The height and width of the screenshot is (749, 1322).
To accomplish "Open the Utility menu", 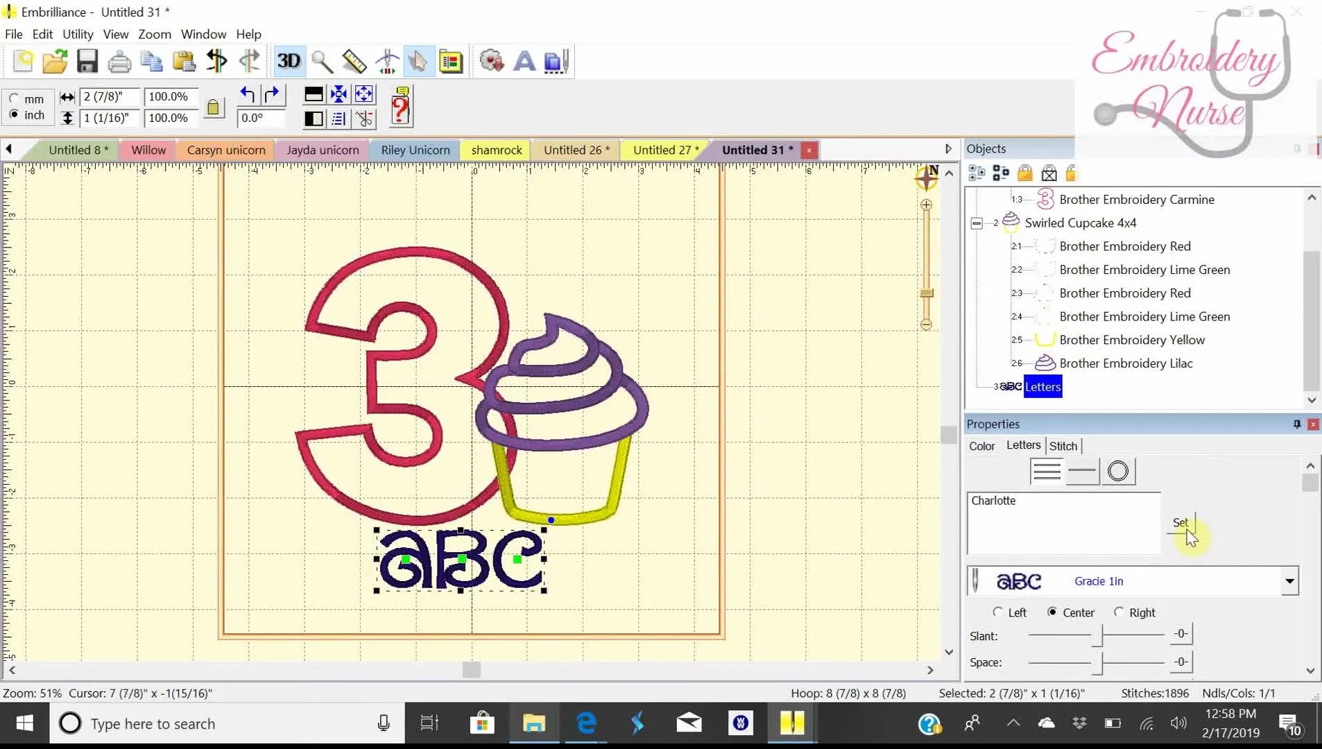I will [78, 34].
